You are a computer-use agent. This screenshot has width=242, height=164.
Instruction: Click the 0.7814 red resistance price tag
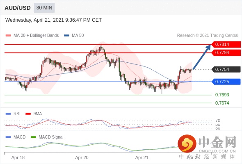[226, 44]
